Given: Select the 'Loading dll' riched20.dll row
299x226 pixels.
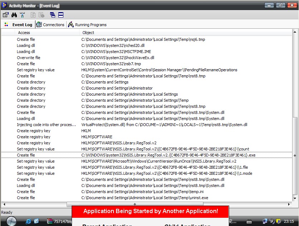Looking at the screenshot, I should (146, 45).
